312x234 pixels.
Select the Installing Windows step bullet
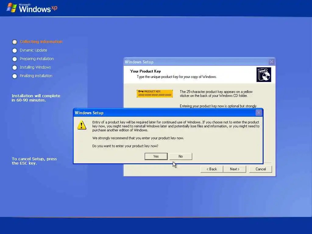pos(15,68)
